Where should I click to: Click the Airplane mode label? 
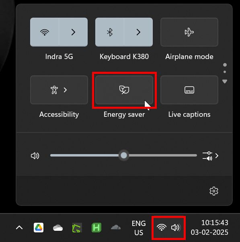pos(189,57)
